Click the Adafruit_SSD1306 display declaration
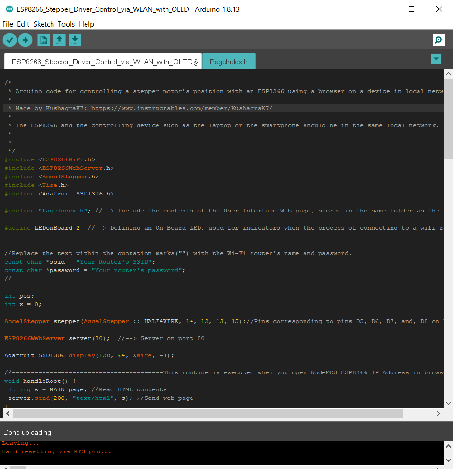 click(89, 355)
